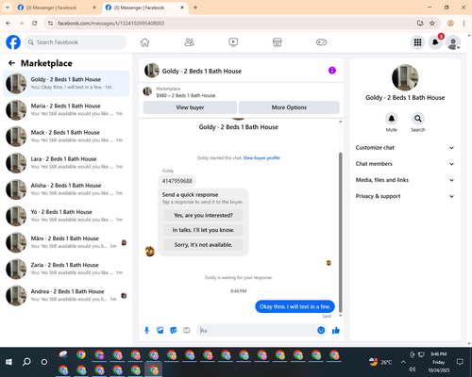This screenshot has height=377, width=472.
Task: Open the Friends icon in the top navigation
Action: 189,42
